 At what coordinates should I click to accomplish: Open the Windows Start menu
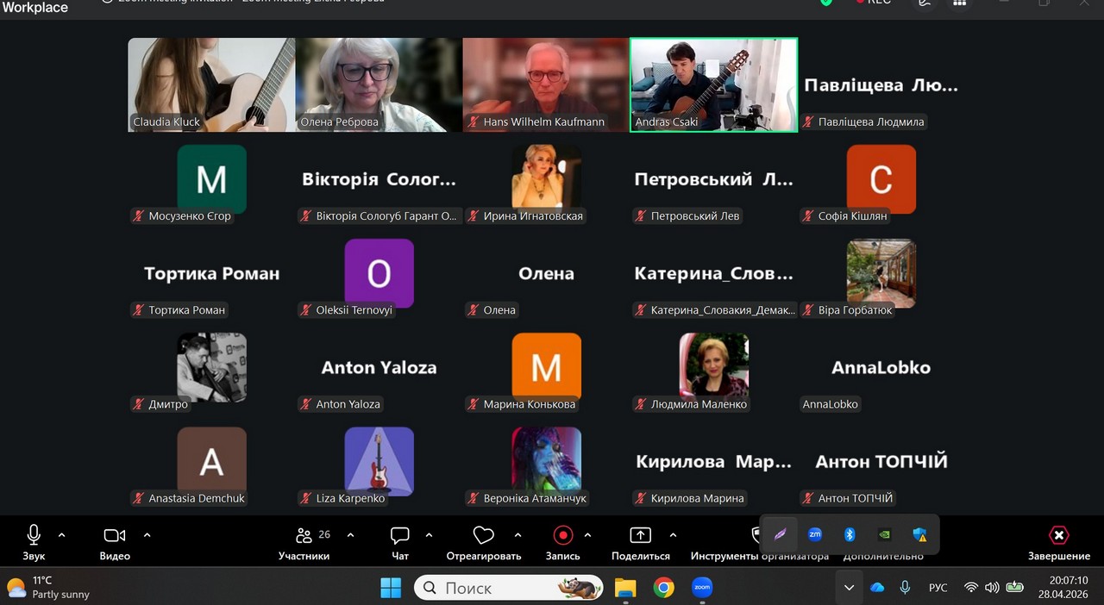coord(391,588)
